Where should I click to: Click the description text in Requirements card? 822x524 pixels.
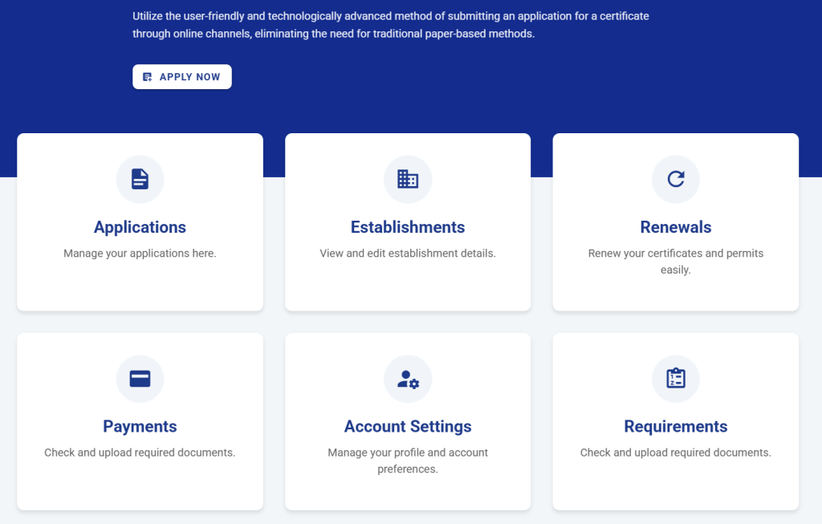pos(675,453)
